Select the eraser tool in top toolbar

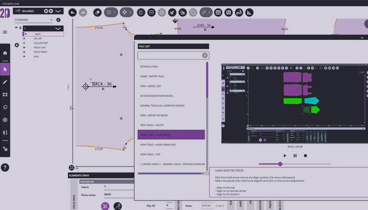click(96, 12)
